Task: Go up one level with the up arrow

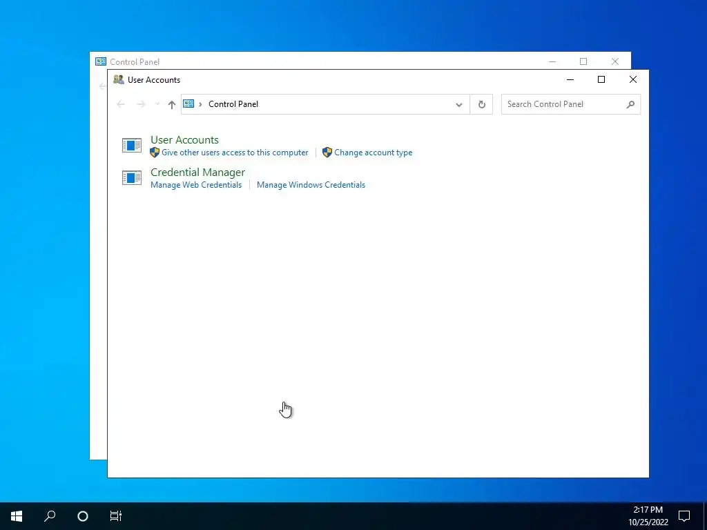Action: 172,105
